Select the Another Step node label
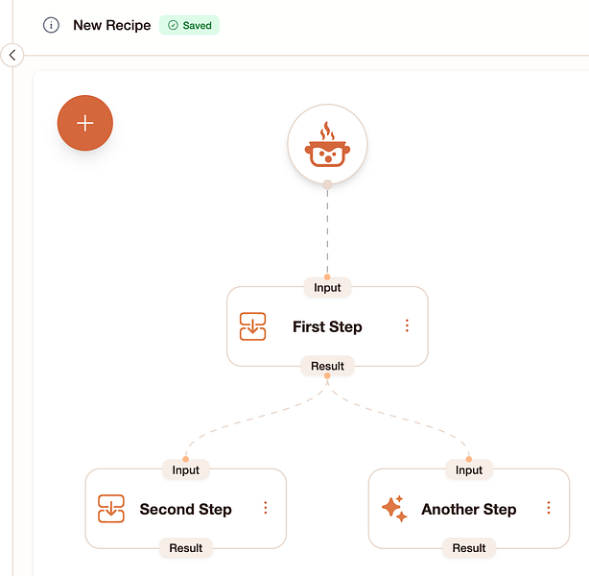Viewport: 589px width, 576px height. point(469,509)
